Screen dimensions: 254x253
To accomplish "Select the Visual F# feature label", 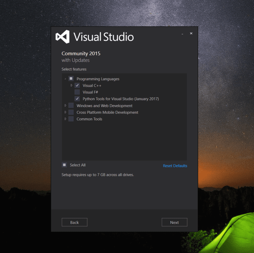I will (90, 92).
